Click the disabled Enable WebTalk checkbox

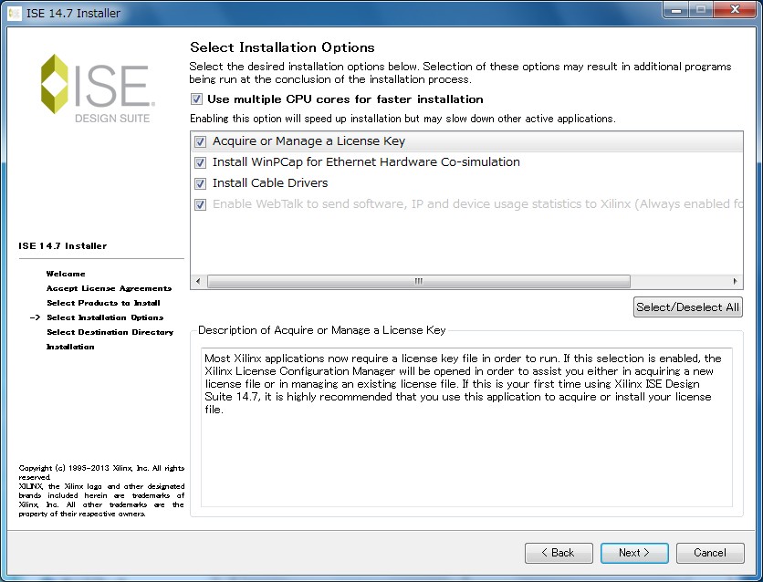[x=200, y=204]
